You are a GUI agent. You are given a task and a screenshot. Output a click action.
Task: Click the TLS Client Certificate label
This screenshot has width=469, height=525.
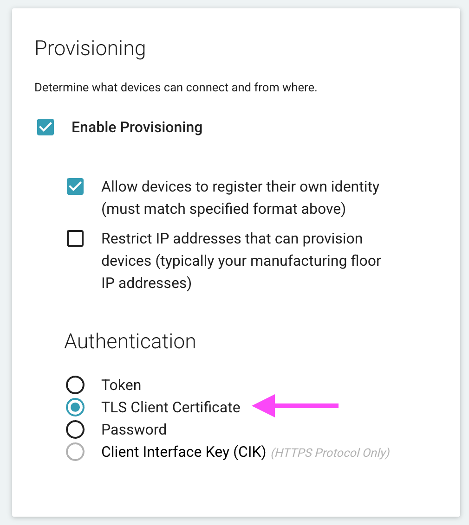(171, 407)
